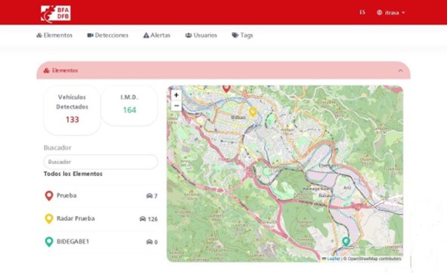The width and height of the screenshot is (447, 273).
Task: Click the teal pin icon for BIDEGABE1
Action: pyautogui.click(x=49, y=242)
